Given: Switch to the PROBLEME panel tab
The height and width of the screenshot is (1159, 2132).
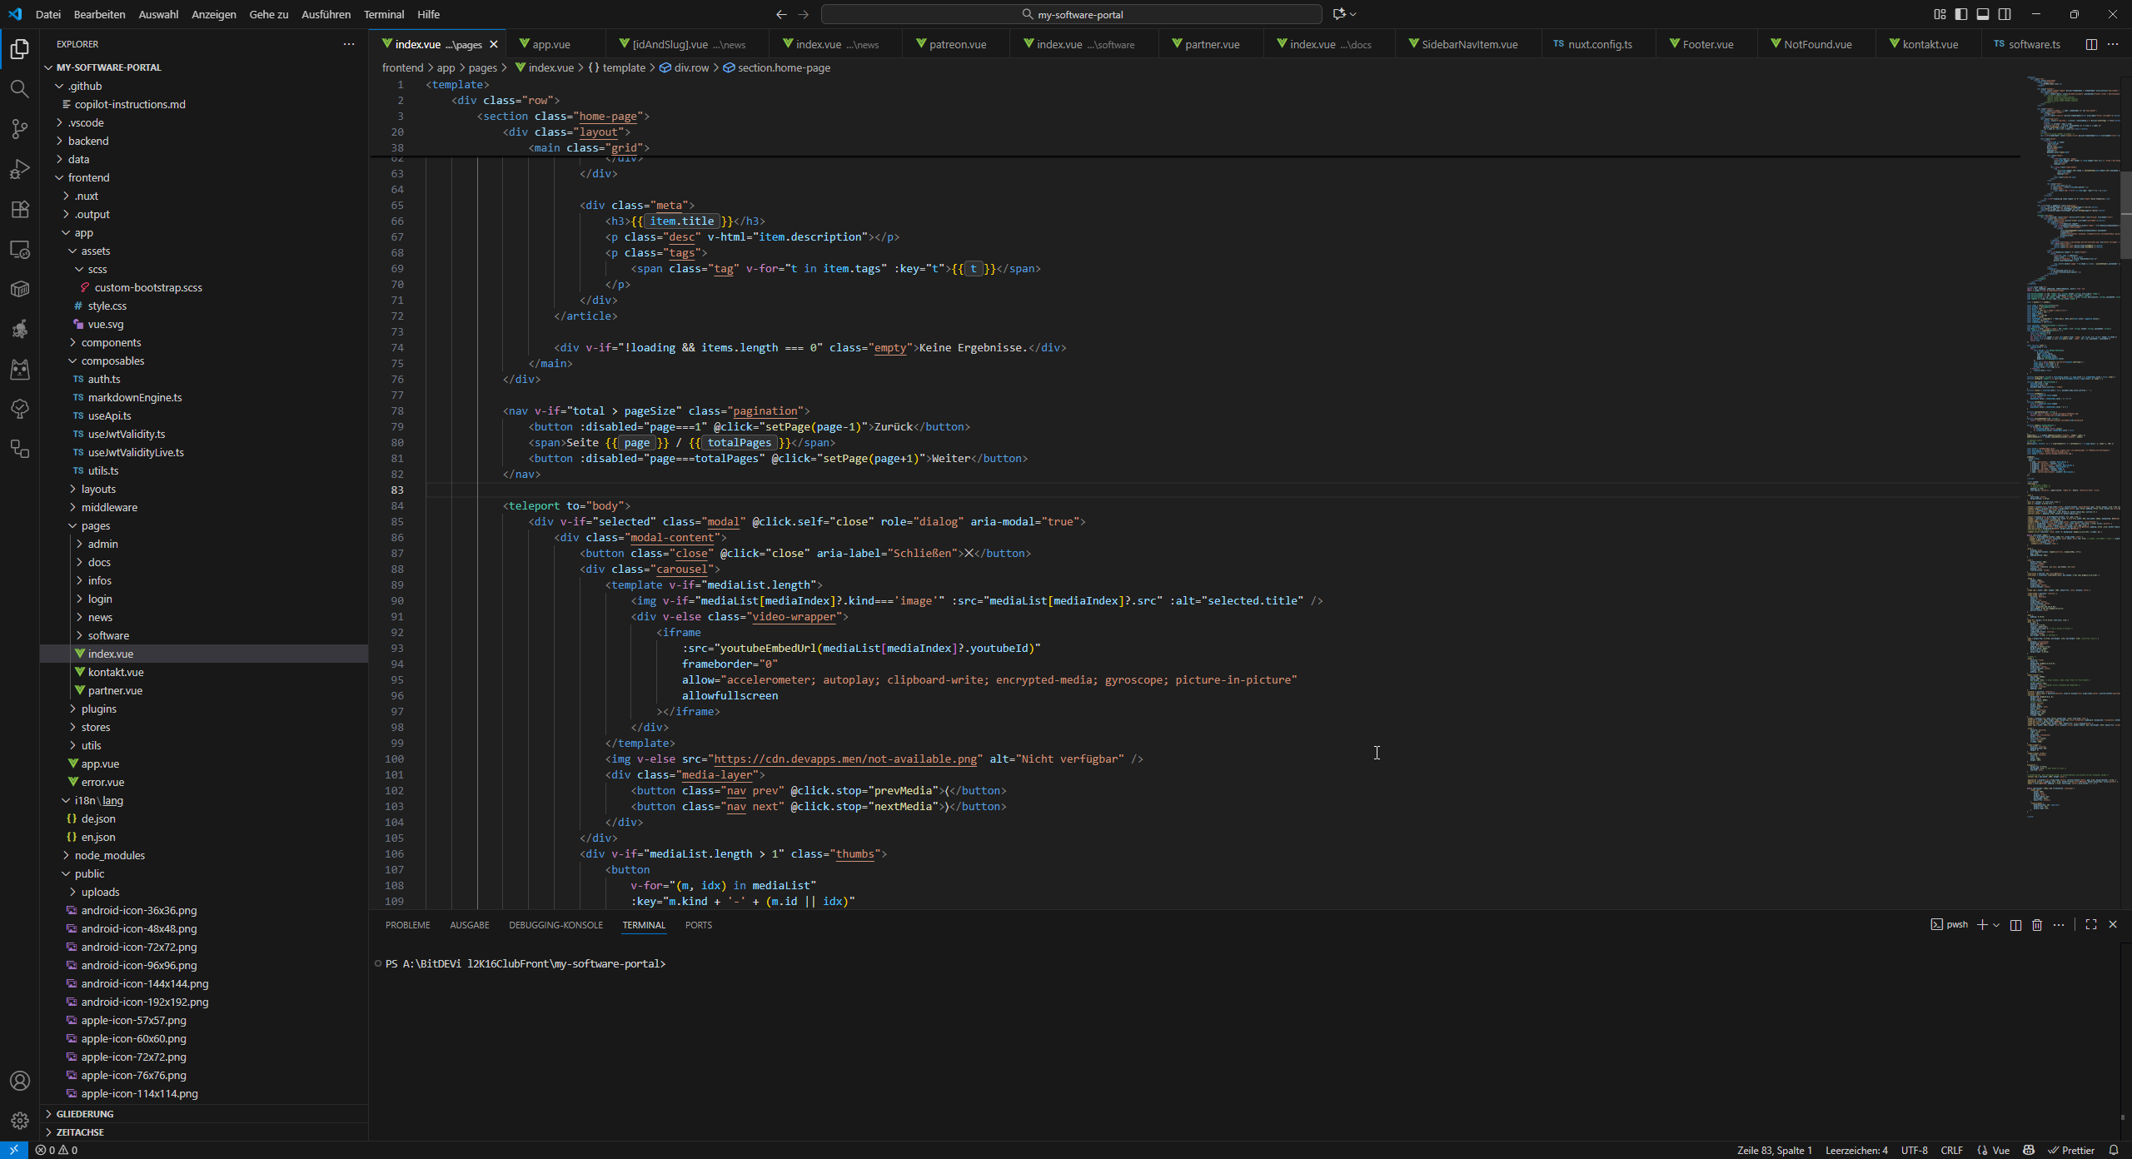Looking at the screenshot, I should [x=407, y=925].
